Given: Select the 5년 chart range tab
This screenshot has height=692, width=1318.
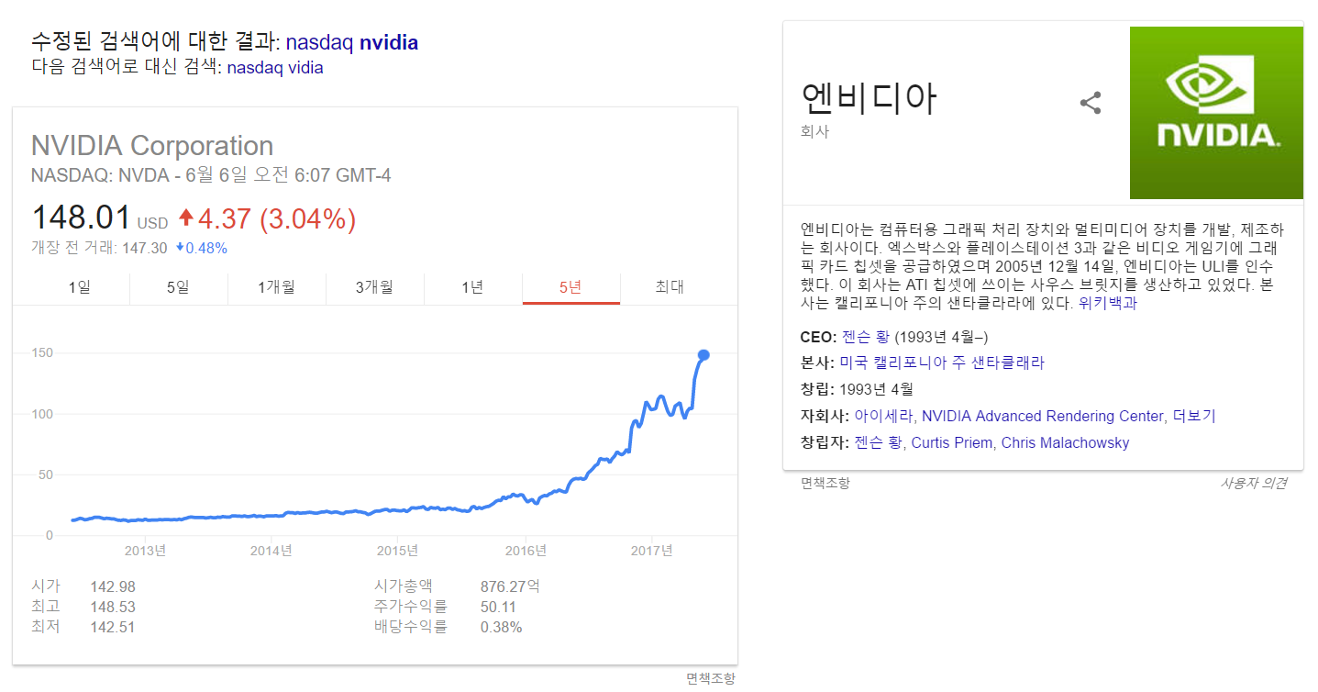Looking at the screenshot, I should point(570,287).
